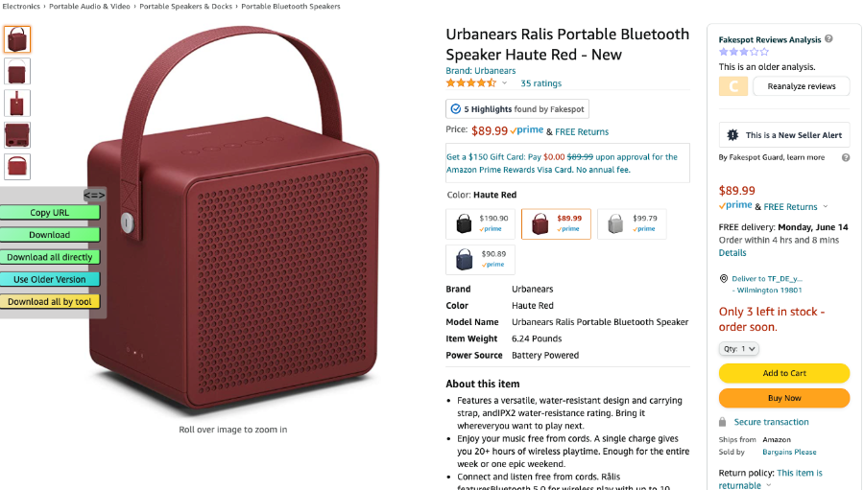Image resolution: width=864 pixels, height=490 pixels.
Task: Click the Fakespot Guard info question icon
Action: 845,157
